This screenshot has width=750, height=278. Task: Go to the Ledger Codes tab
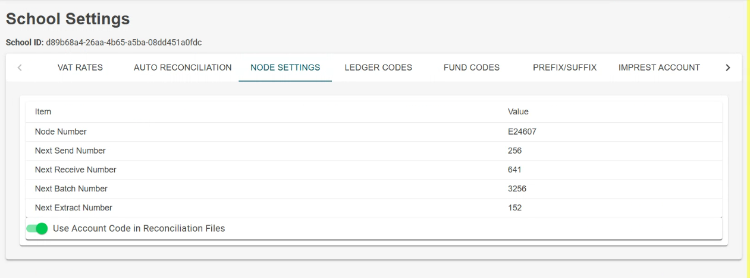click(x=378, y=68)
